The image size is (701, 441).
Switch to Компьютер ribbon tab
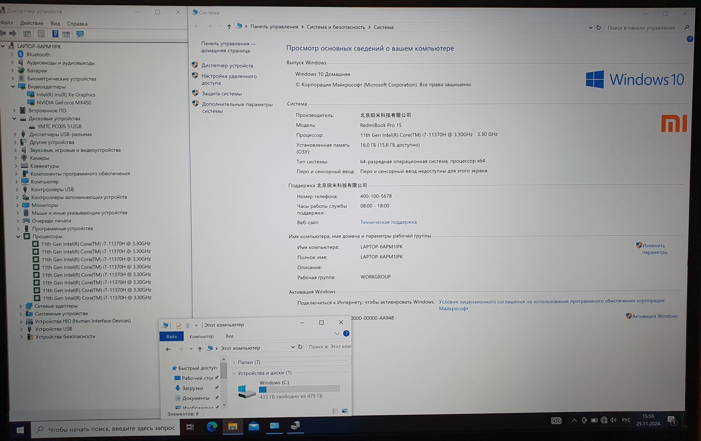click(201, 336)
